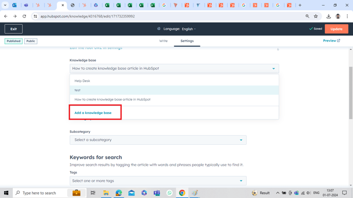Open the clock and date flyout

330,193
